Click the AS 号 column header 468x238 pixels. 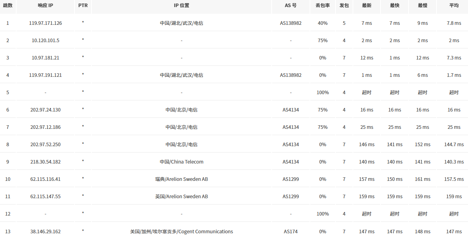tap(291, 6)
